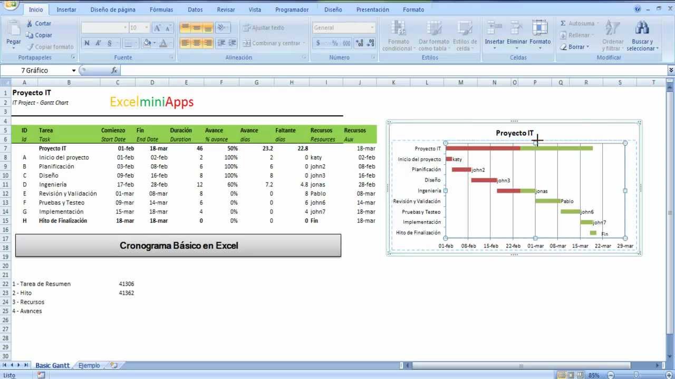Switch to the Fórmulas tab
The height and width of the screenshot is (379, 675).
161,9
